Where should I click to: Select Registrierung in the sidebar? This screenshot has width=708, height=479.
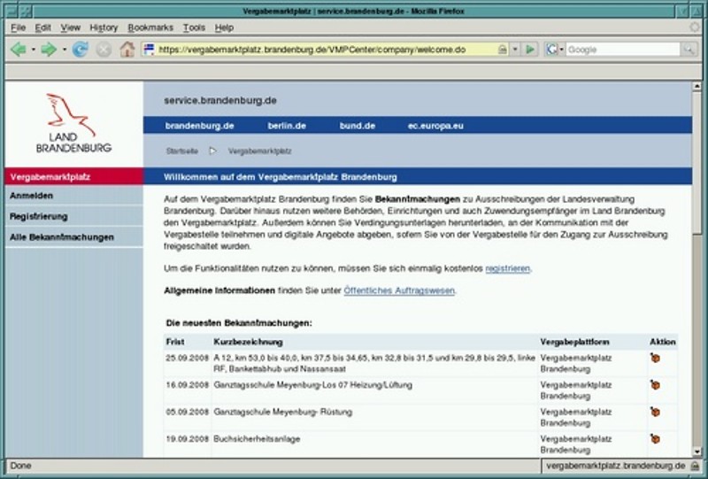[x=74, y=216]
